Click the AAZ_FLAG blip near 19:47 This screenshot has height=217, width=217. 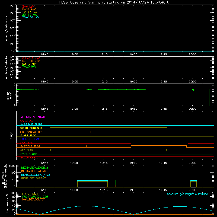pyautogui.click(x=167, y=150)
